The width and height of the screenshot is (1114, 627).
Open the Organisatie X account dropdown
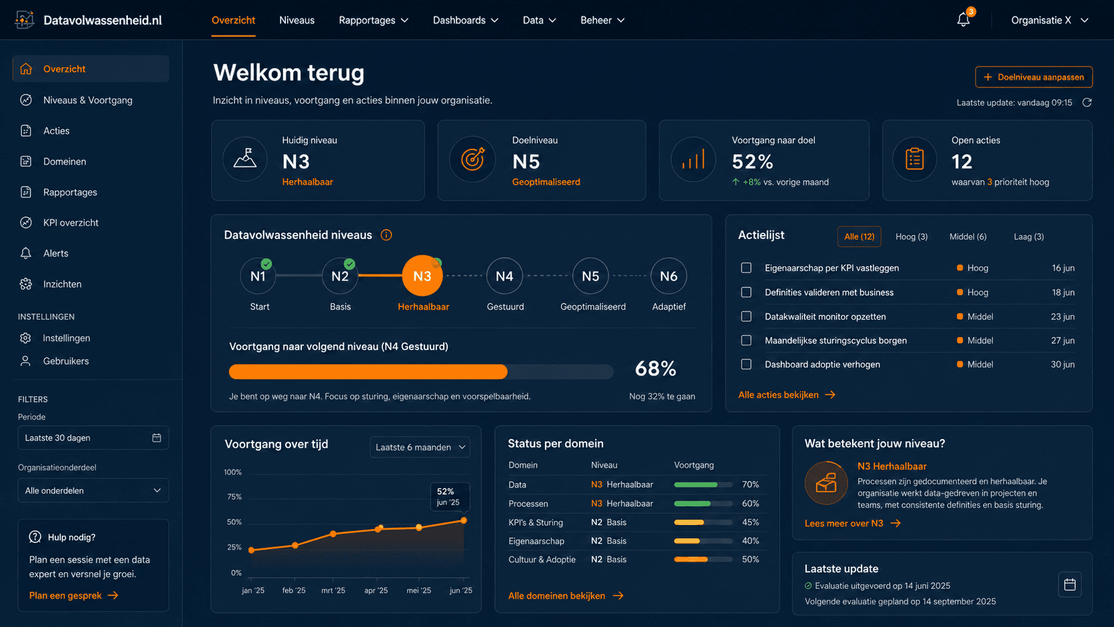coord(1049,20)
